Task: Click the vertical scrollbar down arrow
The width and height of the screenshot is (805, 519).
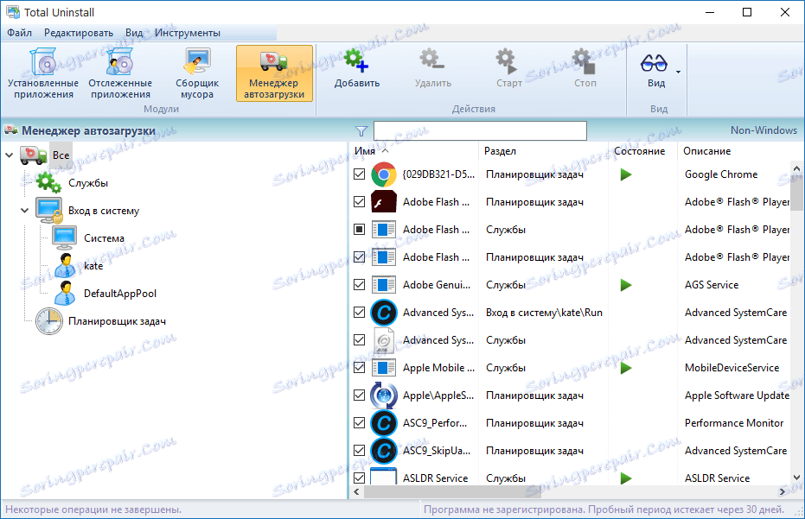Action: pyautogui.click(x=797, y=478)
